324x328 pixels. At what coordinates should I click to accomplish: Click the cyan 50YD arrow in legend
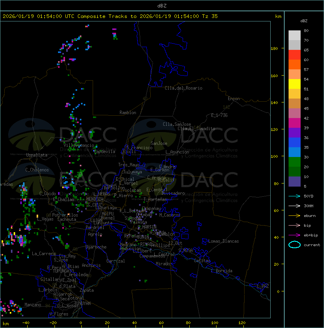pyautogui.click(x=294, y=196)
